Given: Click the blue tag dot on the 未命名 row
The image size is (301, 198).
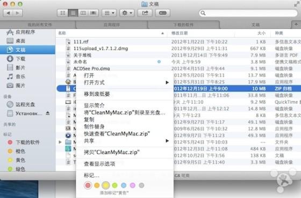Looking at the screenshot, I should pos(159,62).
